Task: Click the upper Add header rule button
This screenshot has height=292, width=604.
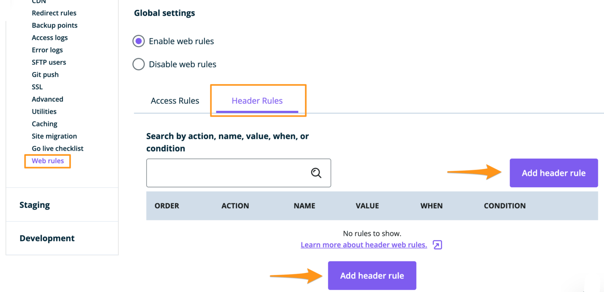Action: [x=553, y=173]
